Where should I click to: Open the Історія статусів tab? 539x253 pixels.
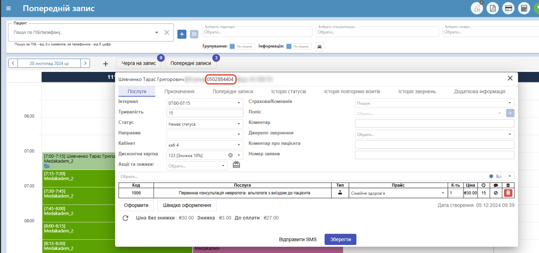[x=289, y=92]
